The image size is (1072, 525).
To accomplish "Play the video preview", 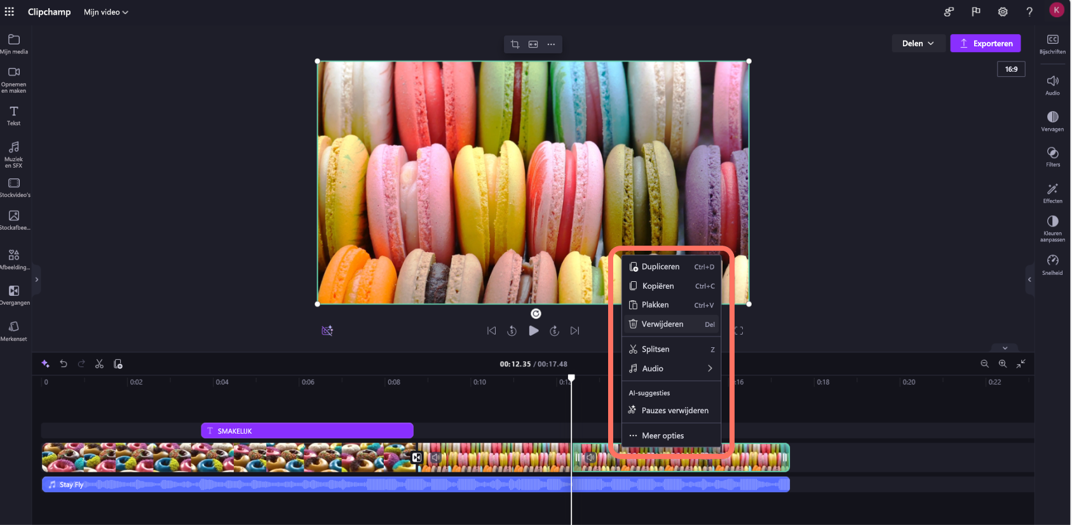I will click(x=534, y=331).
